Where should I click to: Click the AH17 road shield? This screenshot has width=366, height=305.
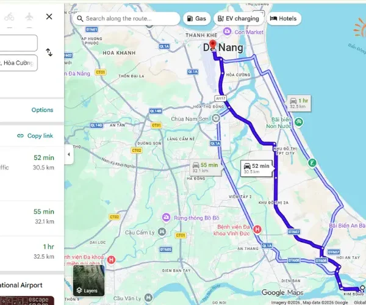(220, 98)
